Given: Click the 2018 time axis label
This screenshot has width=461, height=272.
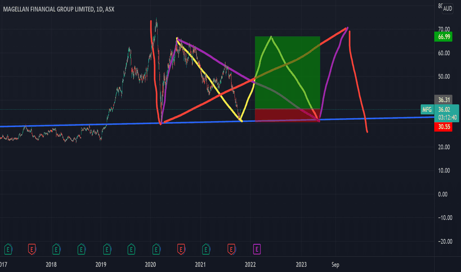Looking at the screenshot, I should coord(51,265).
